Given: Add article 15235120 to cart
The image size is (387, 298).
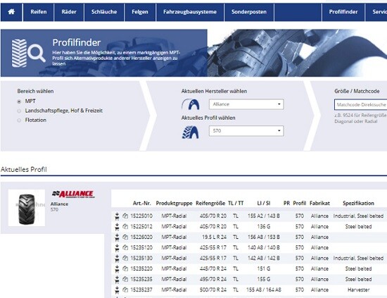Looking at the screenshot, I should pyautogui.click(x=117, y=248).
